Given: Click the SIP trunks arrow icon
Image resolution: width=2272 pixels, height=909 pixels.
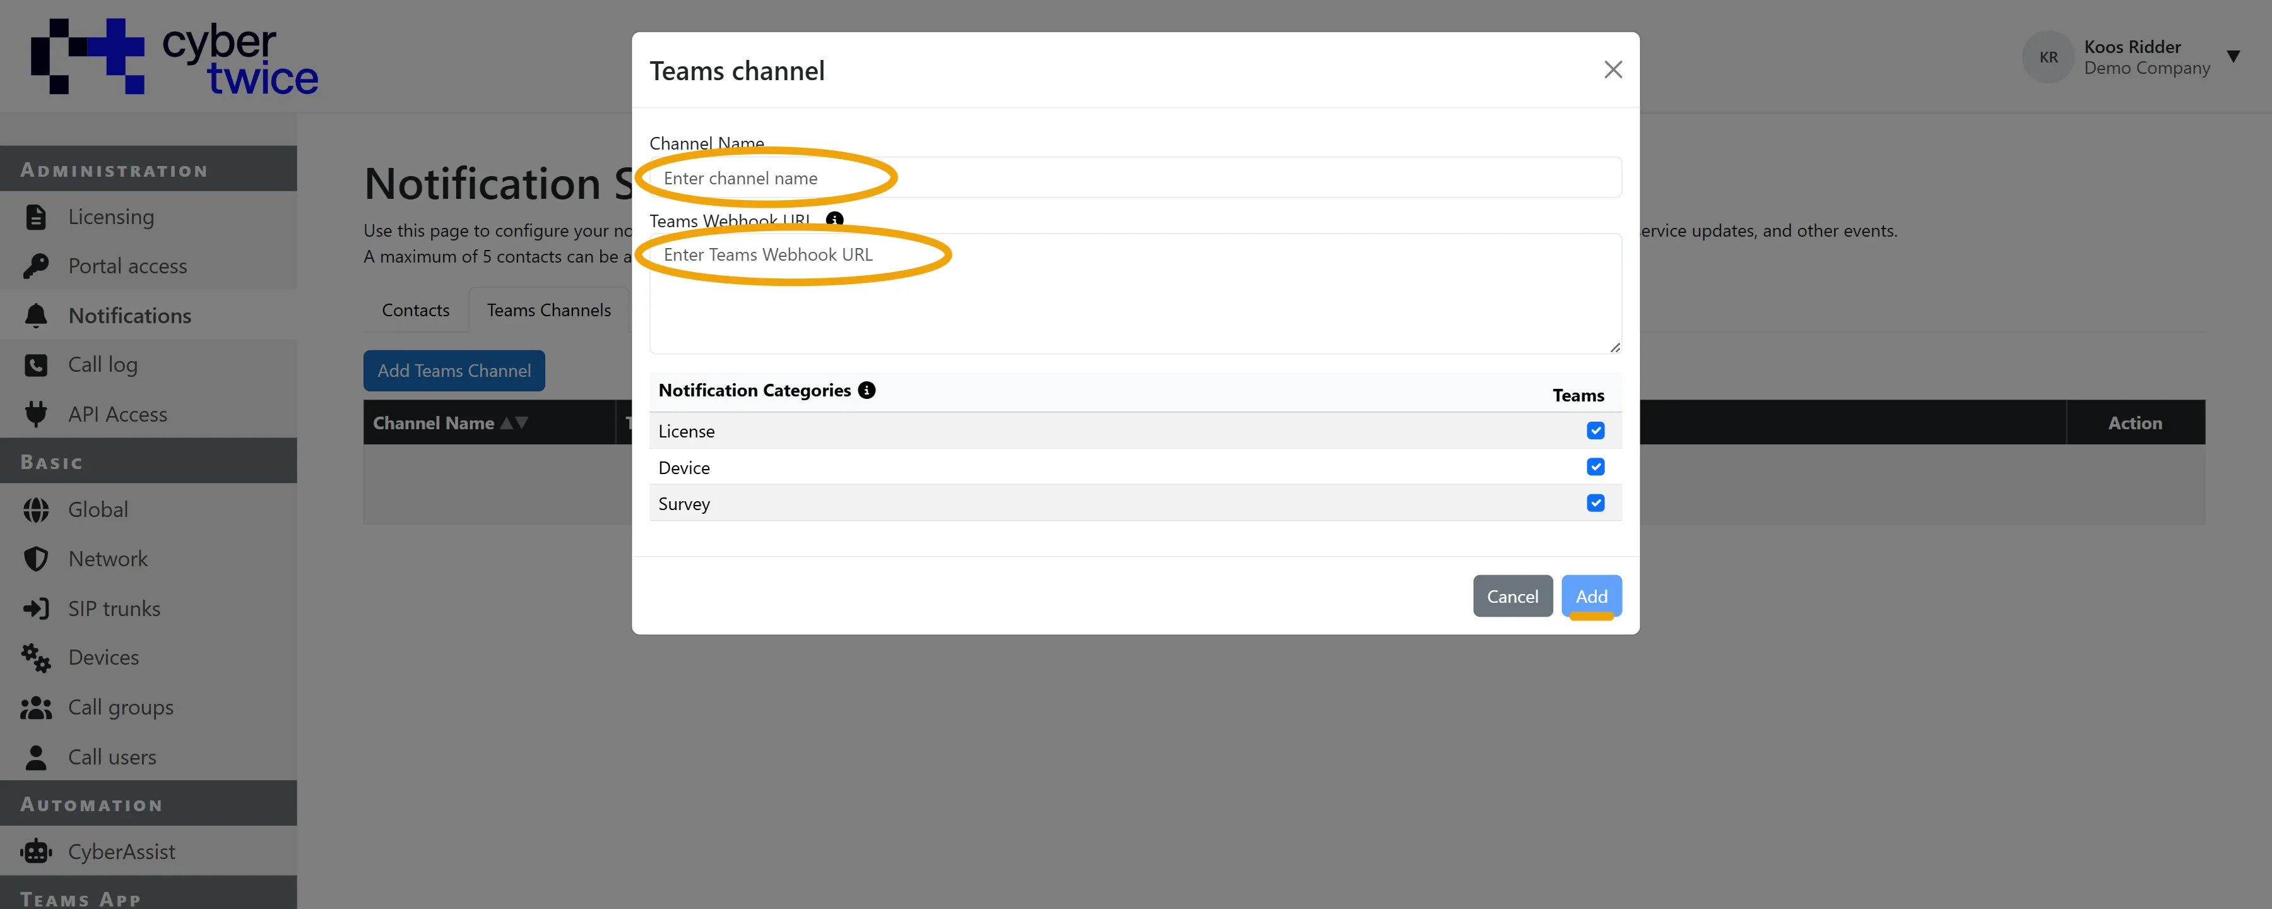Looking at the screenshot, I should point(36,609).
